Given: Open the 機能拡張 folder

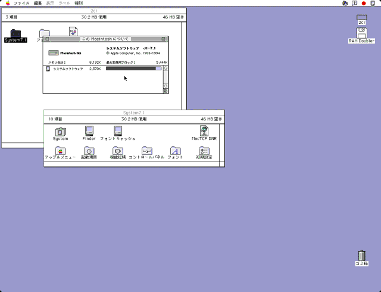Looking at the screenshot, I should point(118,151).
